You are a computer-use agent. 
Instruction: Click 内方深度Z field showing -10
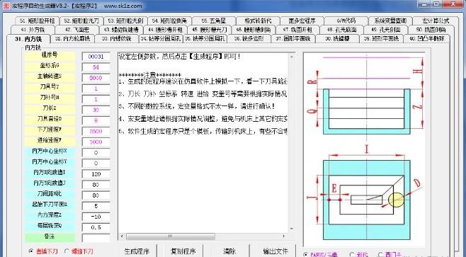tap(96, 217)
